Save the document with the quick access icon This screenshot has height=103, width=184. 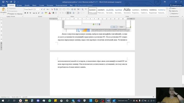point(3,2)
